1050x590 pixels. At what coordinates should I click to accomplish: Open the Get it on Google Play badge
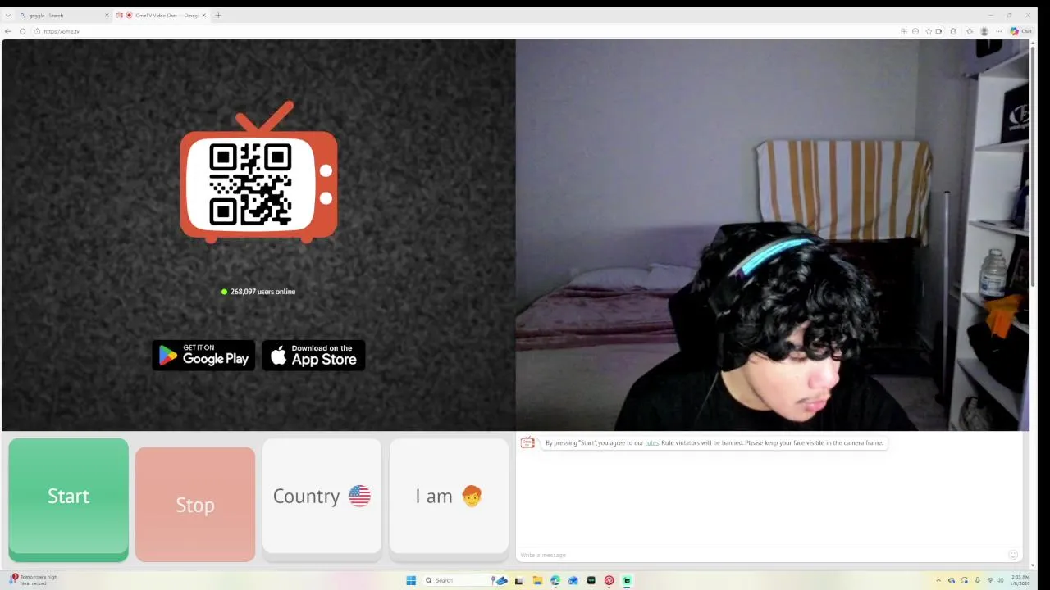203,355
